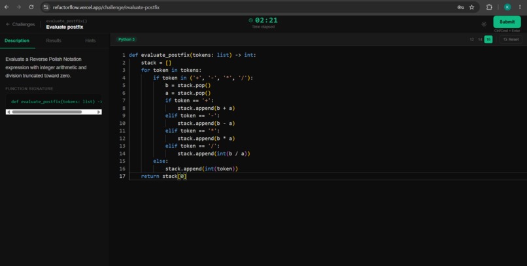Reload the page with refresh icon
Viewport: 527px width, 266px height.
tap(31, 7)
